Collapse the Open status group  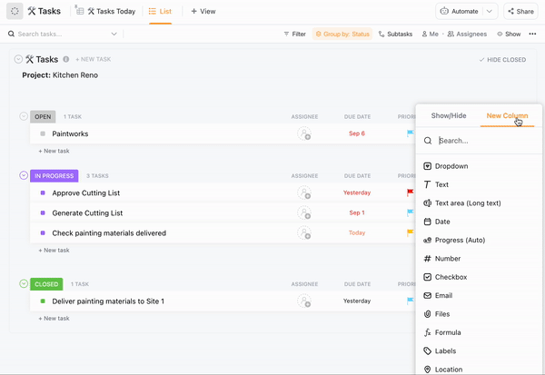tap(24, 116)
